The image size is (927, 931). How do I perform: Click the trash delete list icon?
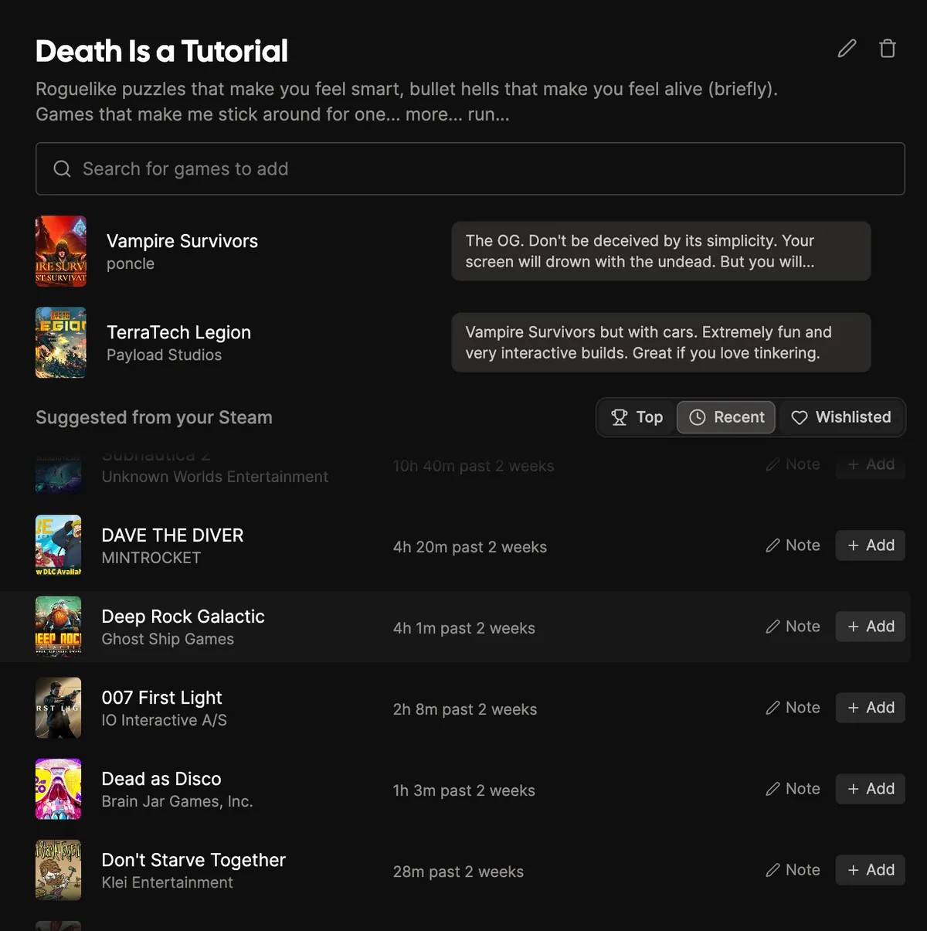point(888,49)
